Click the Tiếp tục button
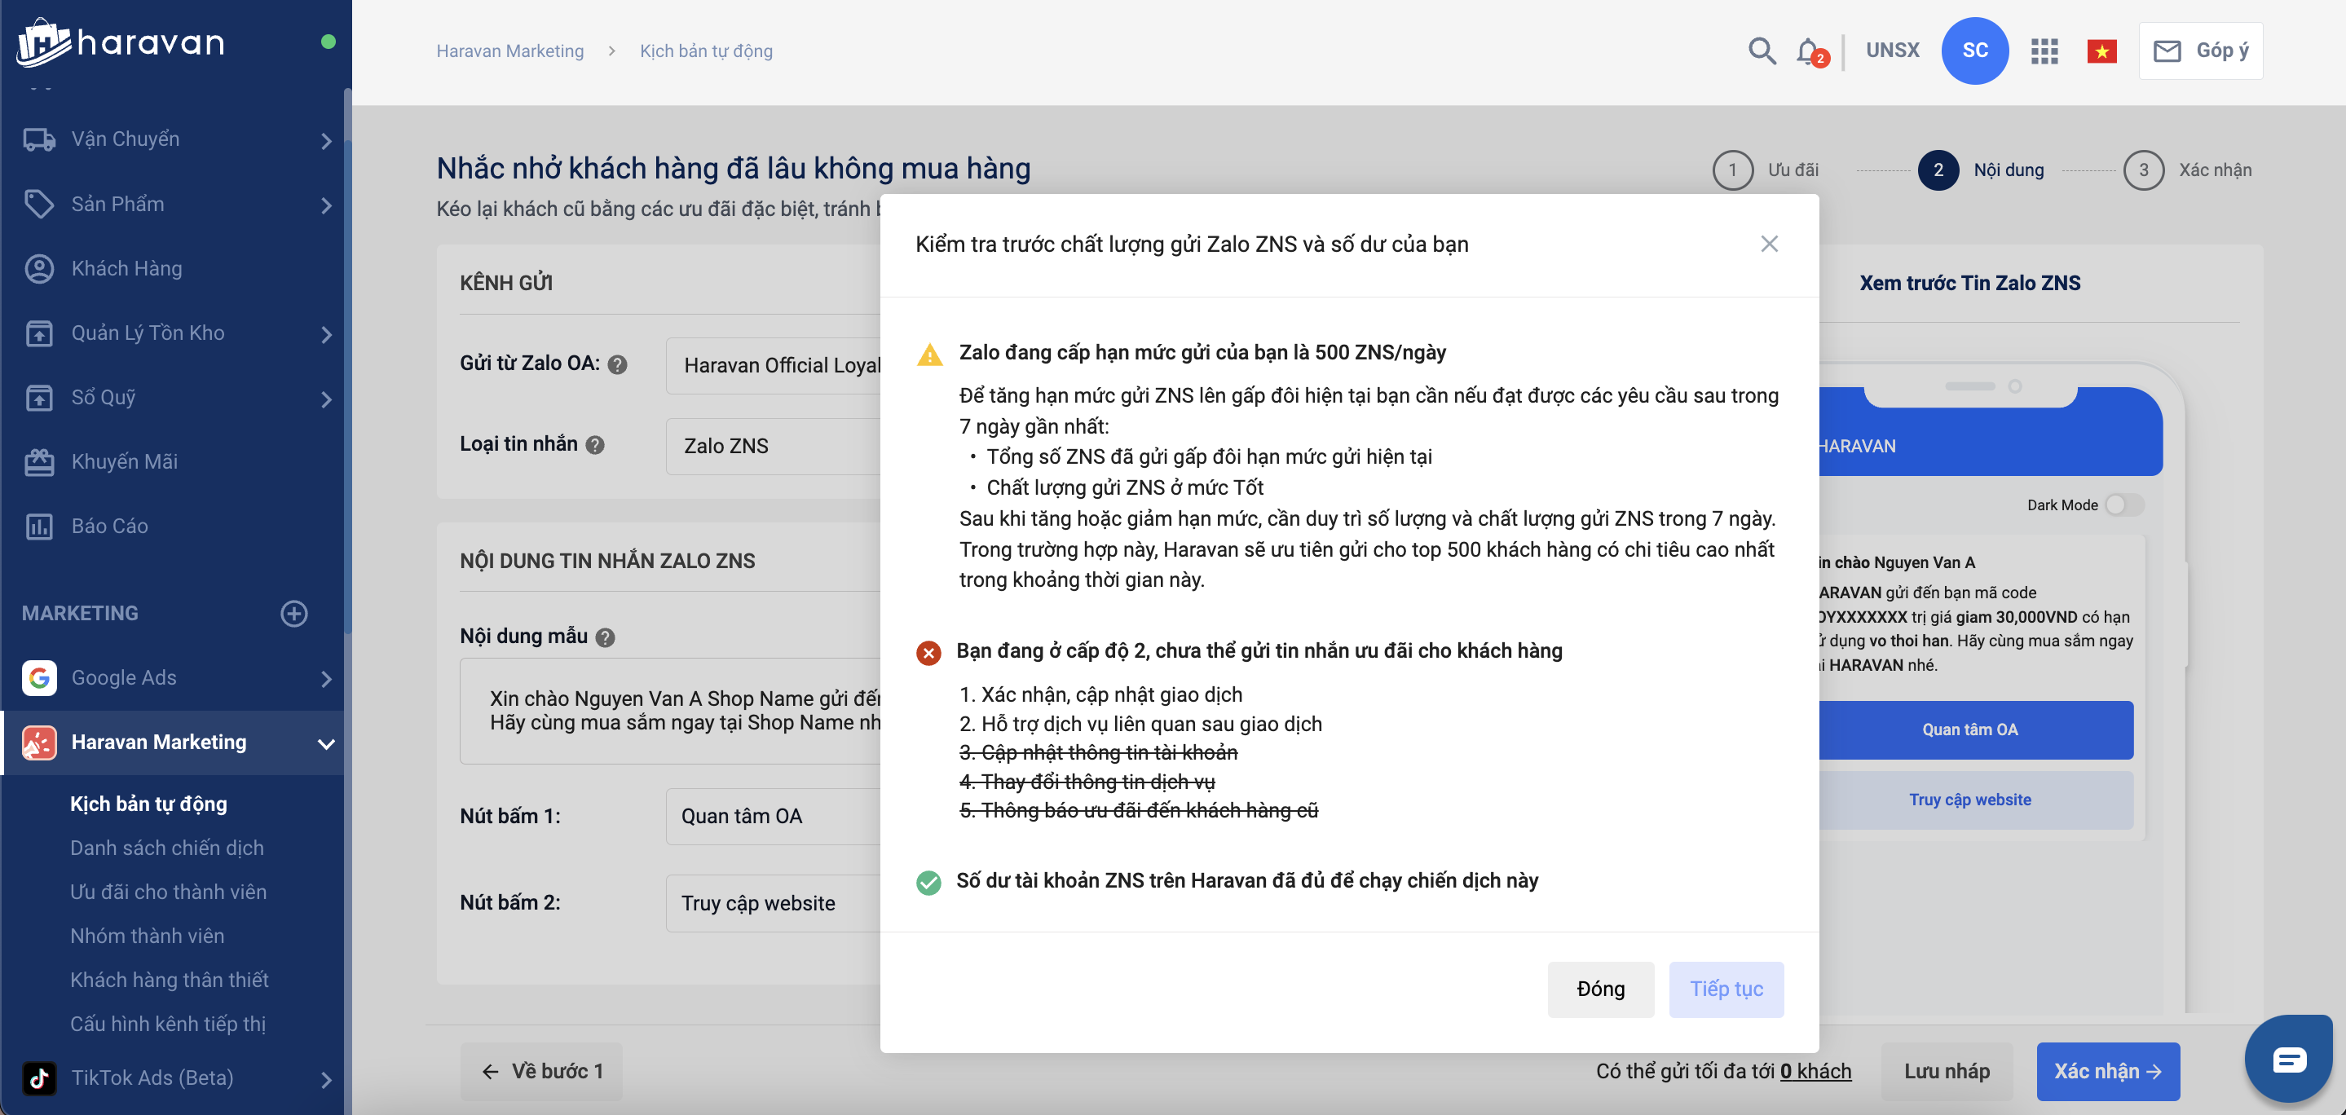2346x1115 pixels. click(x=1726, y=989)
